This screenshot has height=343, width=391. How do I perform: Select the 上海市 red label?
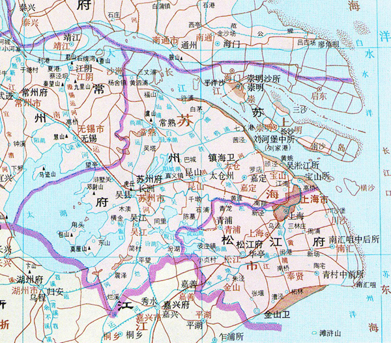point(315,200)
